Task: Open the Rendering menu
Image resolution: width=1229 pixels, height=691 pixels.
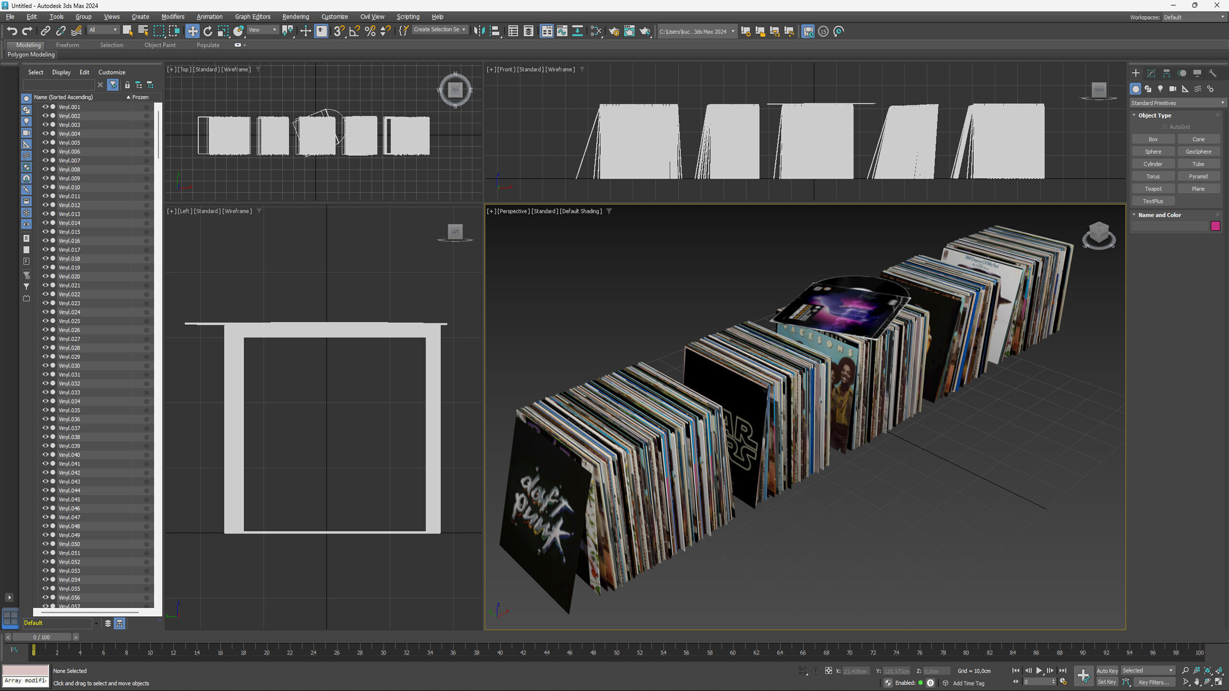Action: pos(296,17)
